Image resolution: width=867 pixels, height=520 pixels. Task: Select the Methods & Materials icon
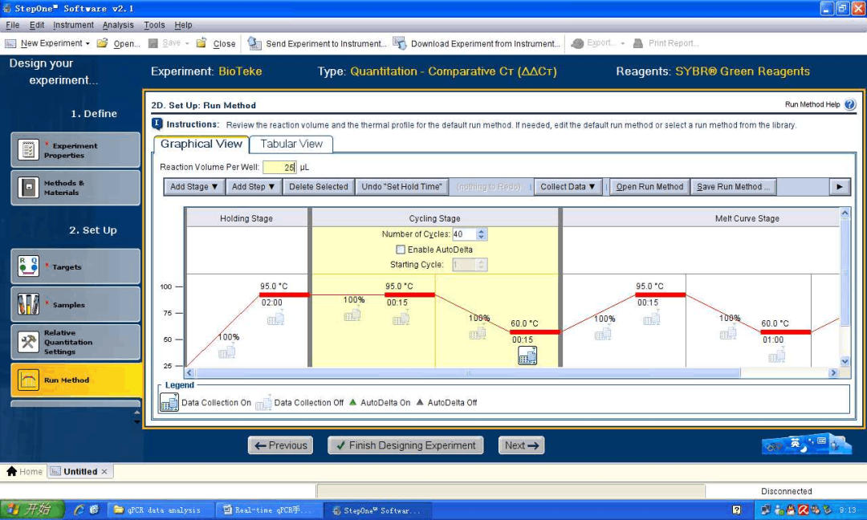click(29, 188)
